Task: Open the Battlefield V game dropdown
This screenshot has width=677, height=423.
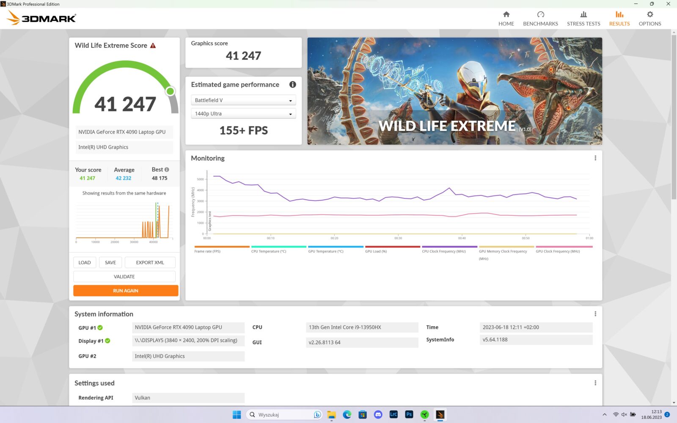Action: tap(243, 100)
